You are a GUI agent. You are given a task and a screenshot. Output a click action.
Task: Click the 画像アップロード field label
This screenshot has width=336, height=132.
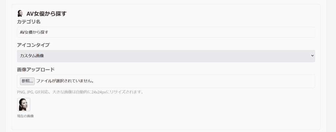[36, 69]
